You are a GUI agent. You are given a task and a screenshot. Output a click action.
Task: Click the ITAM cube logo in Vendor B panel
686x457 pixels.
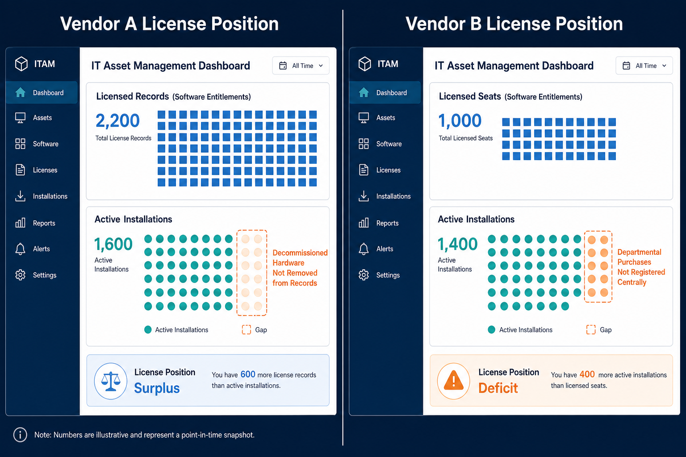coord(364,64)
